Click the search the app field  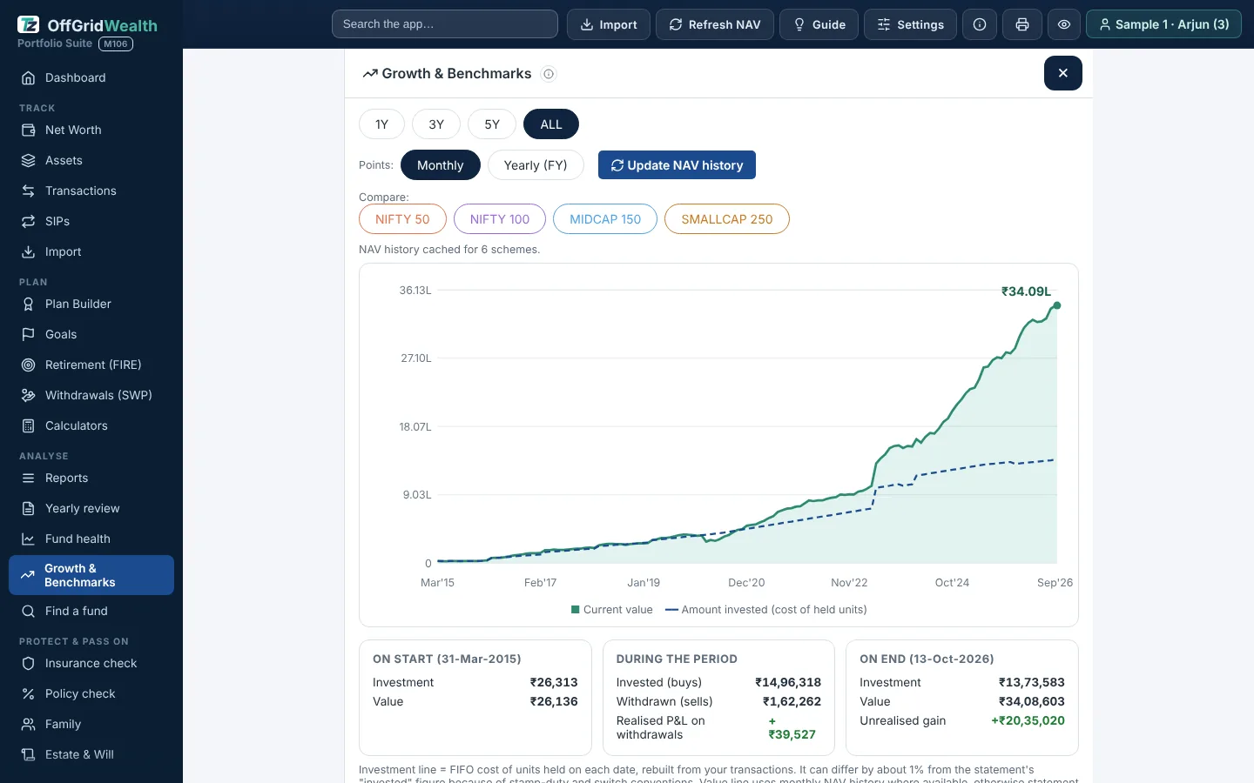[445, 24]
